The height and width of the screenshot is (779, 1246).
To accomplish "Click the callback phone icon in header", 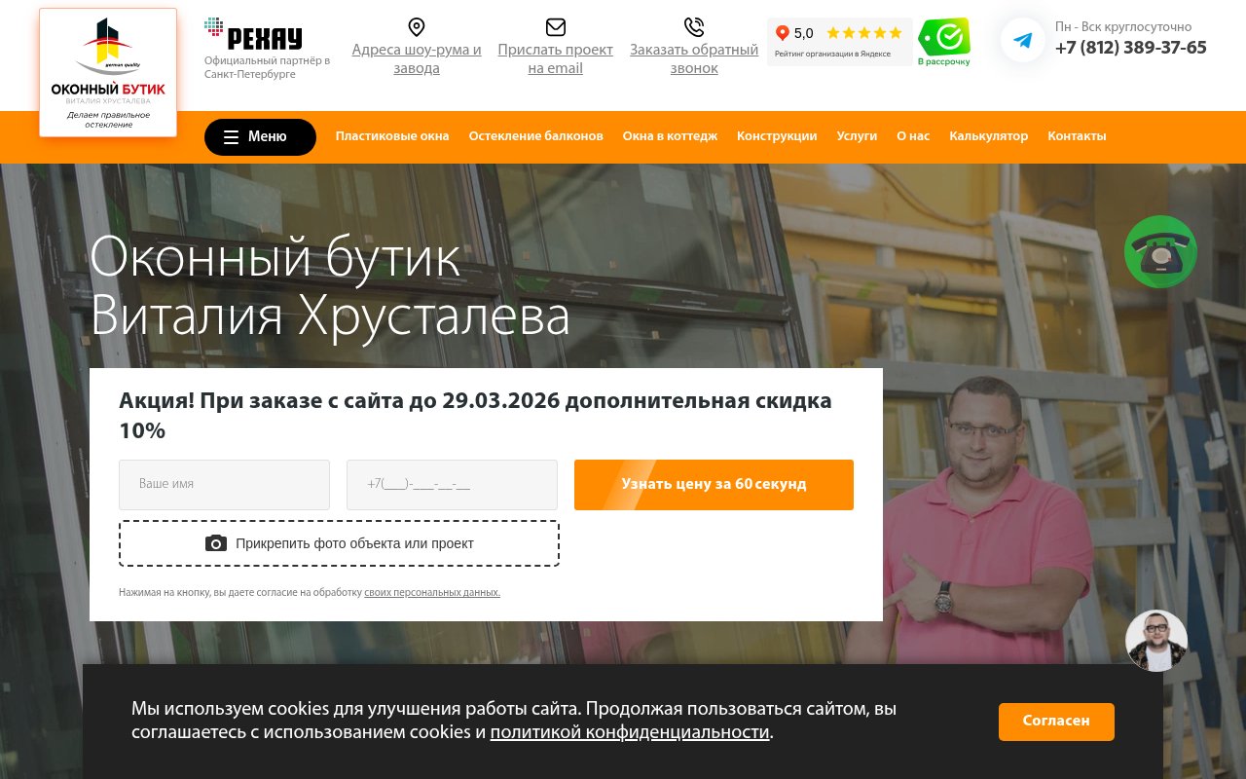I will click(693, 27).
